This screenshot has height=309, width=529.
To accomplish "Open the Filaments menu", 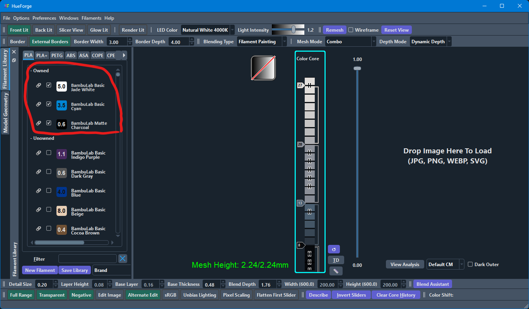I will 91,18.
